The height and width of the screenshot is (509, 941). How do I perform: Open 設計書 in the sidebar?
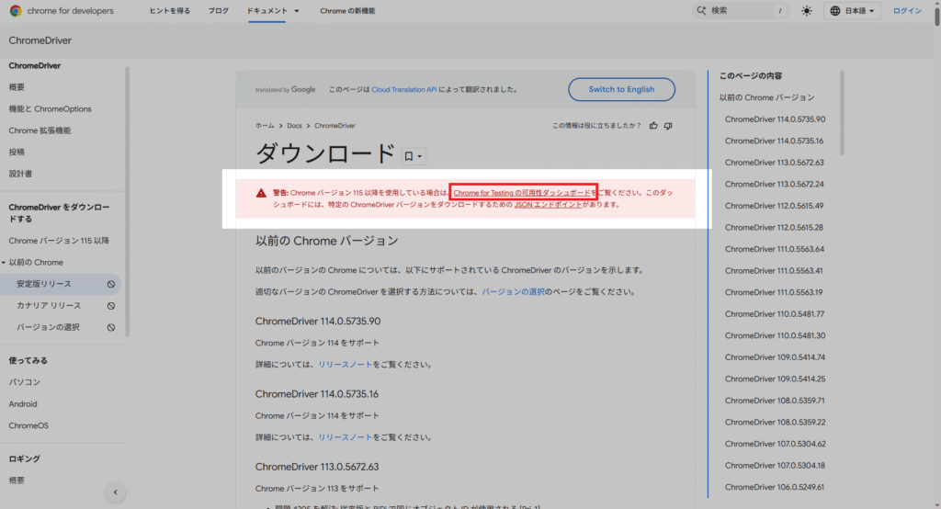point(20,174)
